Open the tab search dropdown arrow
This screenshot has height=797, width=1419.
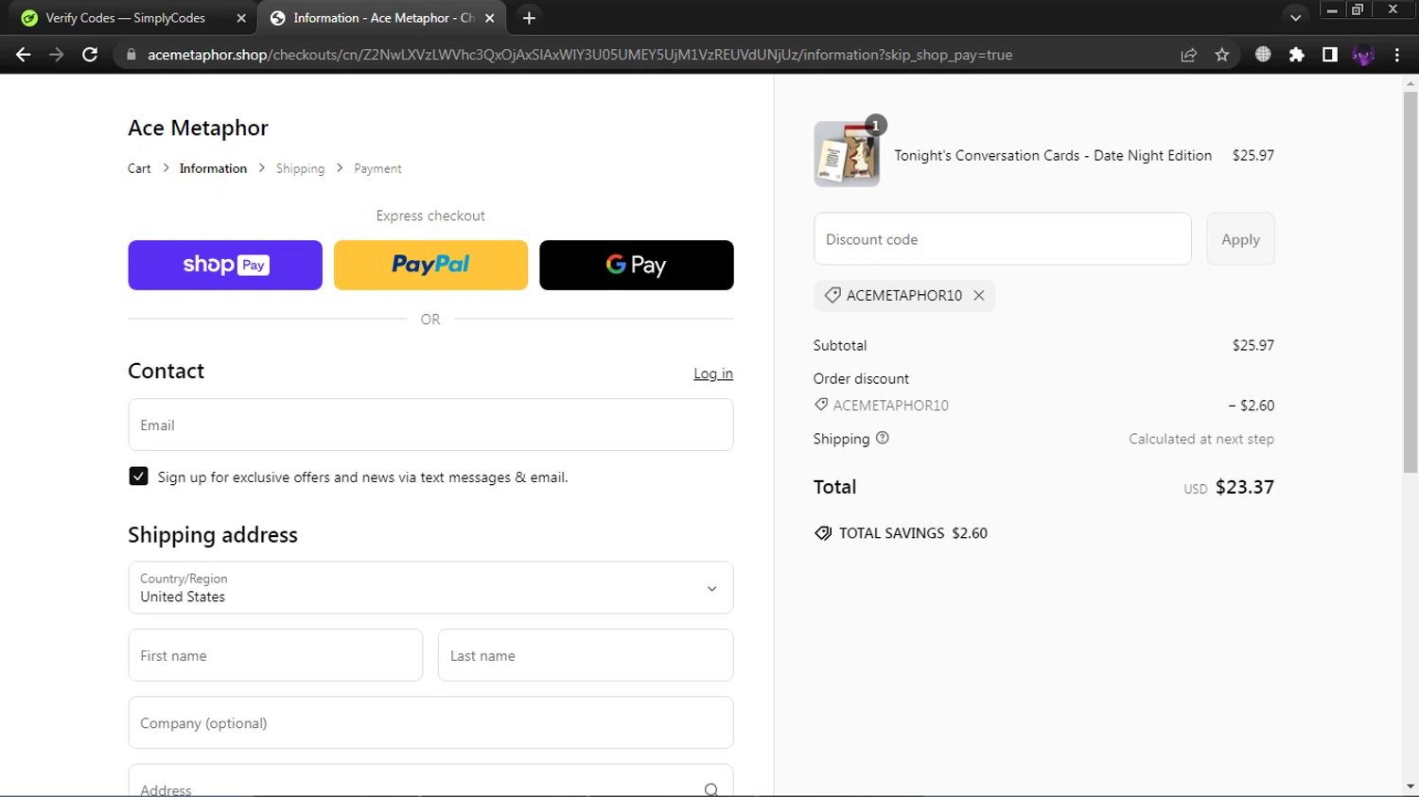[1295, 18]
